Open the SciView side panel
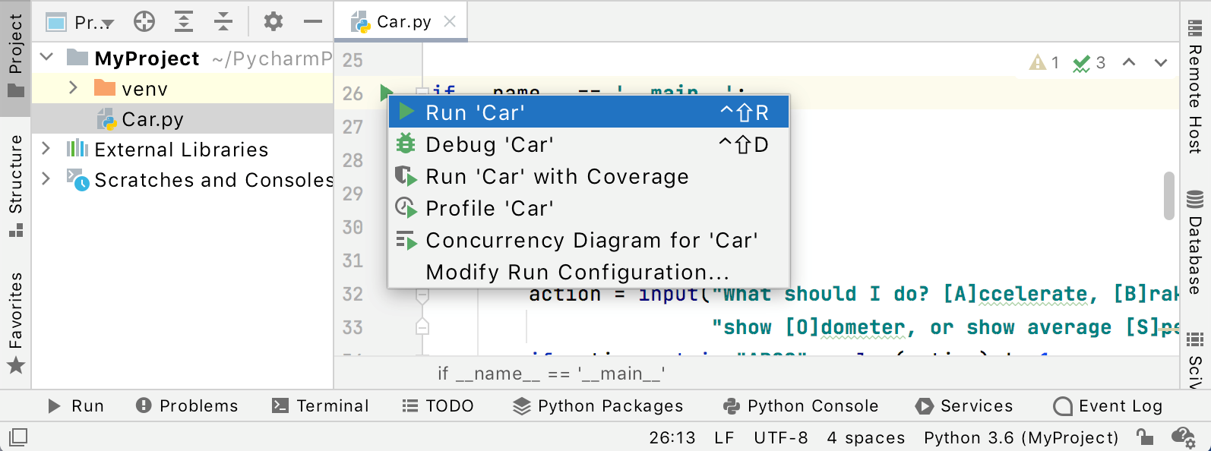1211x451 pixels. click(1195, 359)
